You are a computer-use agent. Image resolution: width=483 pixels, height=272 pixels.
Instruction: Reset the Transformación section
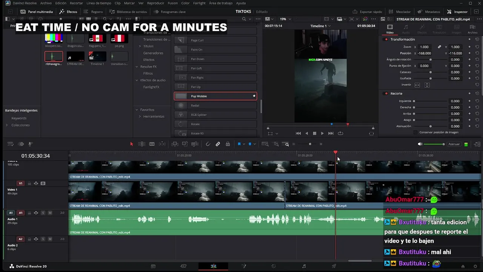pyautogui.click(x=477, y=39)
